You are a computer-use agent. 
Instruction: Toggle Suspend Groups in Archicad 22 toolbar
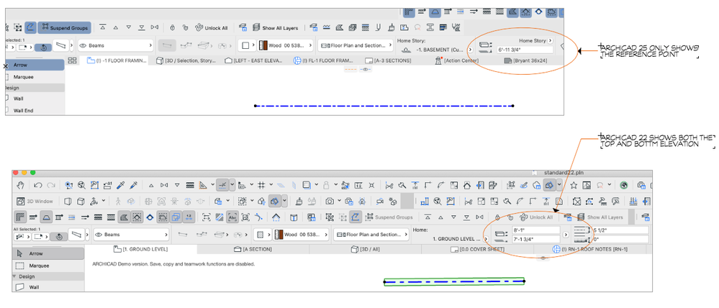pos(387,217)
